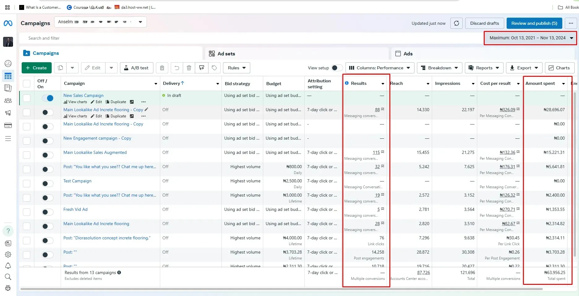579x296 pixels.
Task: Click the Review and publish (5) button
Action: (x=534, y=23)
